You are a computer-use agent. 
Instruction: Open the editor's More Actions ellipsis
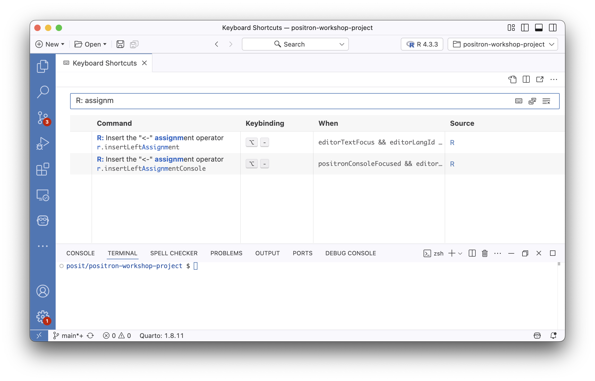(x=554, y=79)
